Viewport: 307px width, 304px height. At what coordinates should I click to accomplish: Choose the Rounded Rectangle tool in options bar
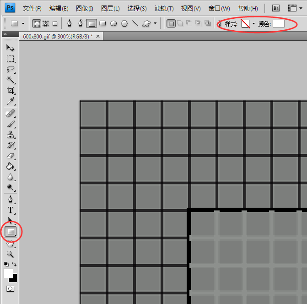pos(102,24)
